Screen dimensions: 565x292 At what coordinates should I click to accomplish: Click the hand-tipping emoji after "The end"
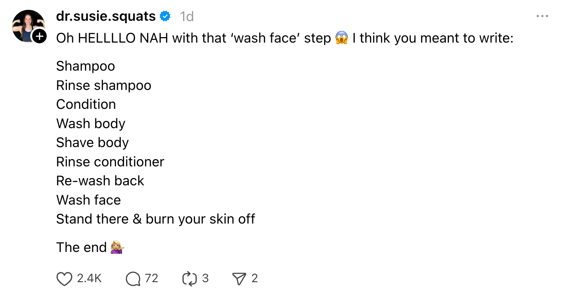117,247
